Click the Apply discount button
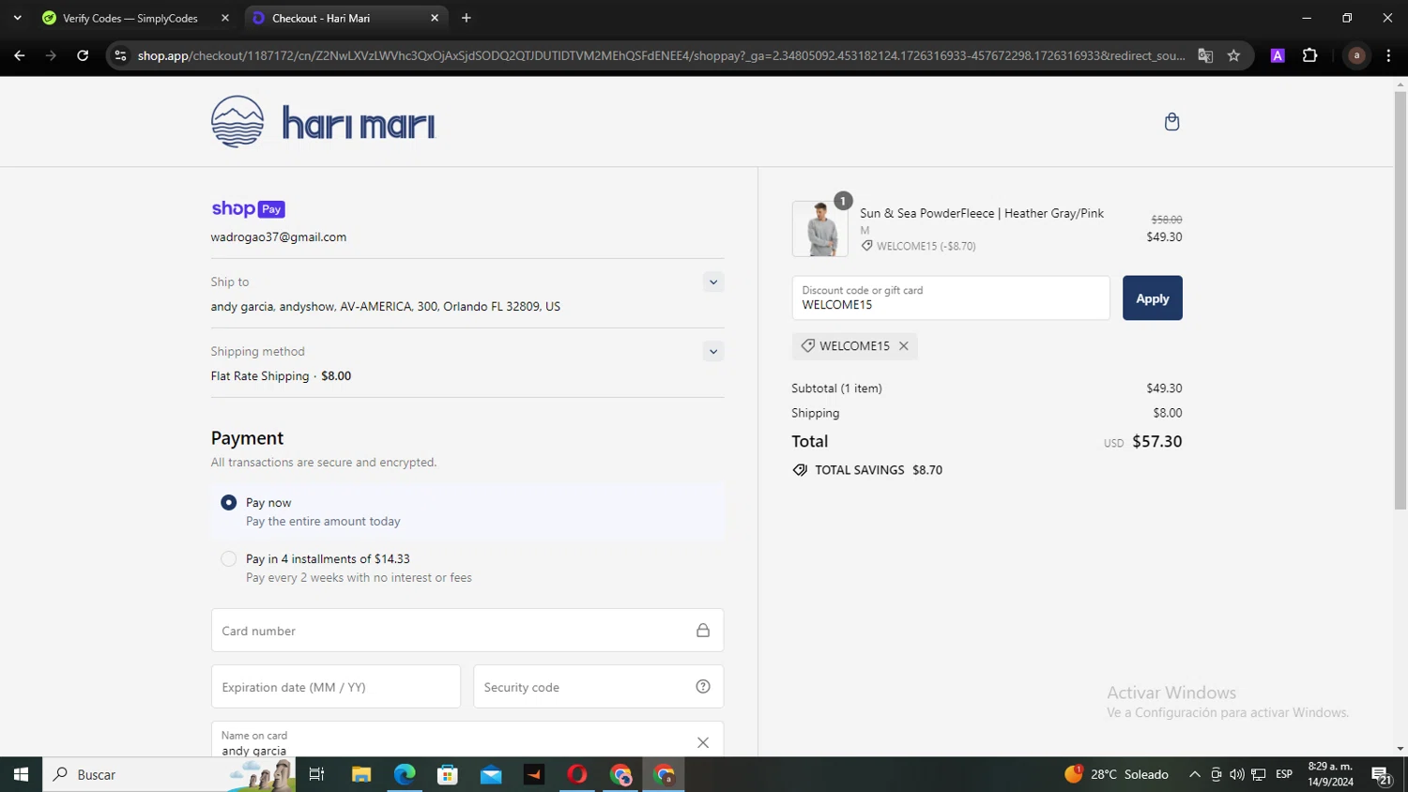The height and width of the screenshot is (792, 1408). click(x=1152, y=298)
